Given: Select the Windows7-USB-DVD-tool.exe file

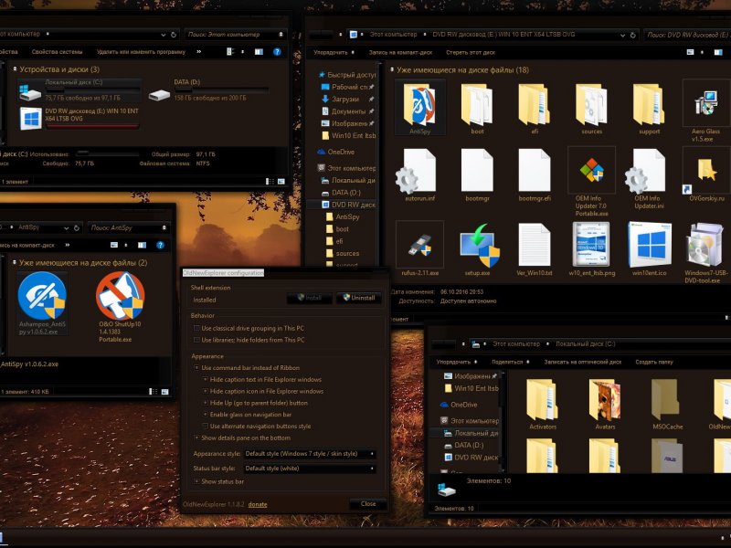Looking at the screenshot, I should click(705, 253).
